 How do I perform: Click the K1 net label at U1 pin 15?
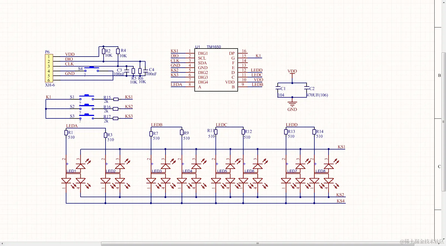coord(258,56)
